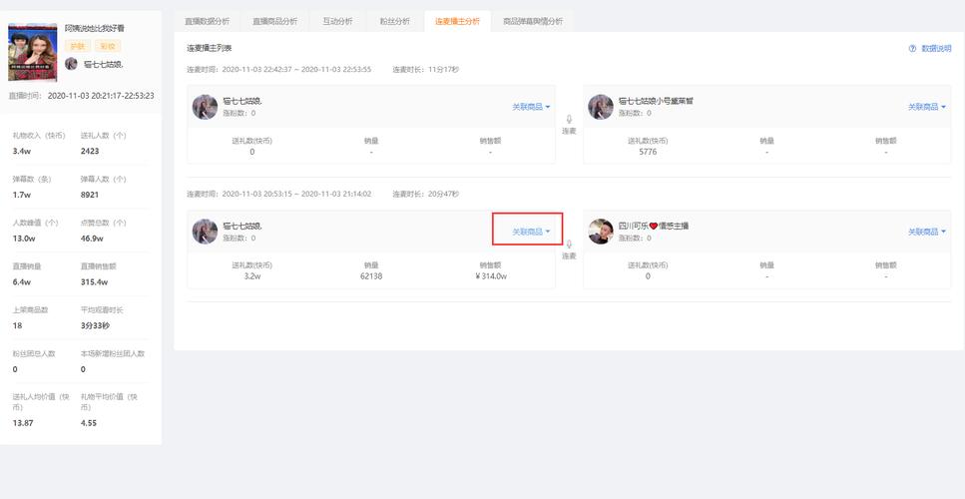
Task: Expand 关联商品 for the 猫七七姑娘小号 card
Action: pyautogui.click(x=927, y=107)
